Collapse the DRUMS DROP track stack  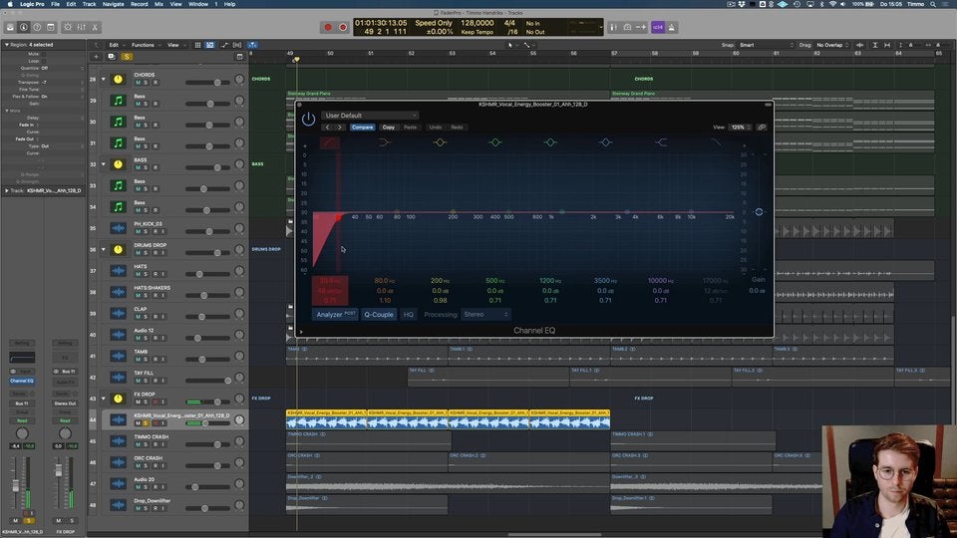click(x=106, y=249)
